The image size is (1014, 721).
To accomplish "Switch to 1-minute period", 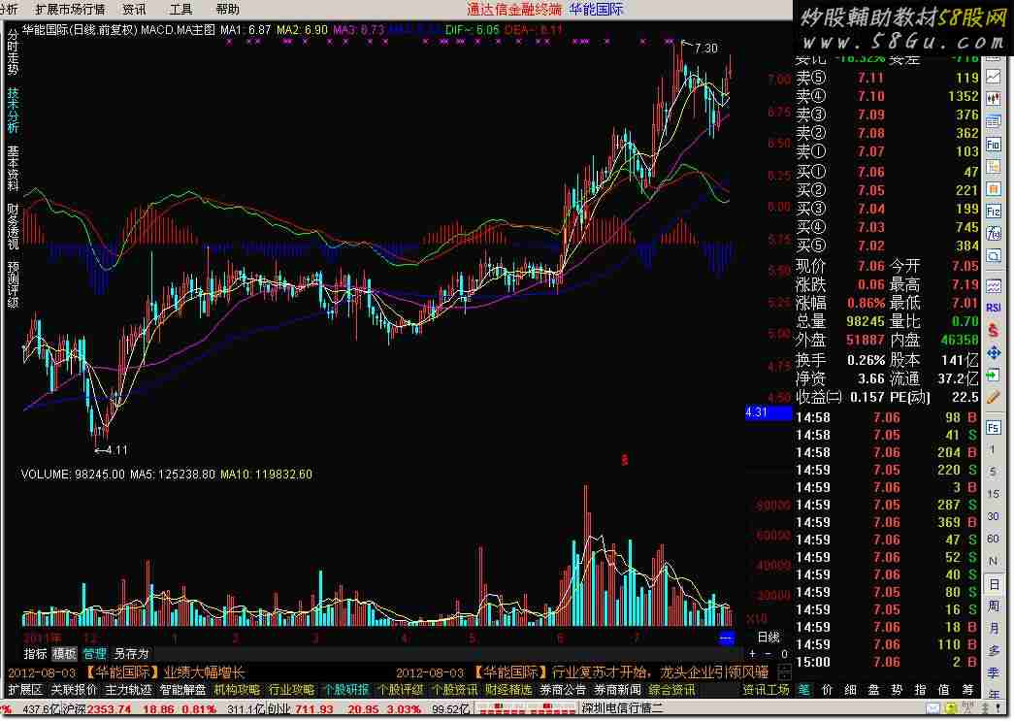I will pyautogui.click(x=993, y=449).
